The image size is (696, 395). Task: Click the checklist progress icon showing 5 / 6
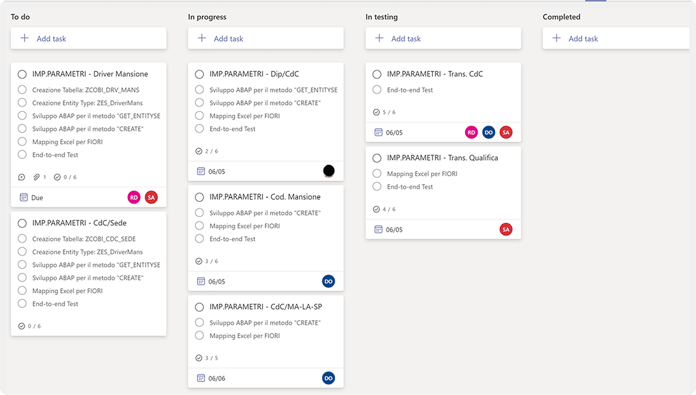376,112
